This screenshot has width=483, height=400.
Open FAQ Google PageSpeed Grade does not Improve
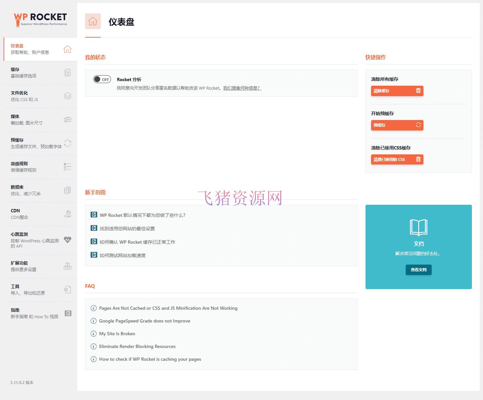(x=145, y=321)
